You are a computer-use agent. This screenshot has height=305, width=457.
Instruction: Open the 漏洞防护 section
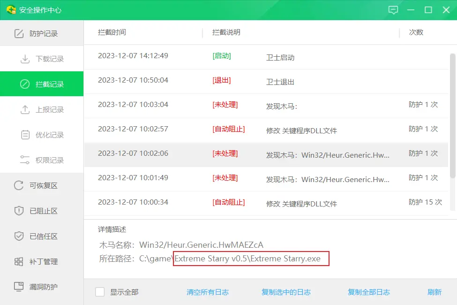(x=43, y=287)
